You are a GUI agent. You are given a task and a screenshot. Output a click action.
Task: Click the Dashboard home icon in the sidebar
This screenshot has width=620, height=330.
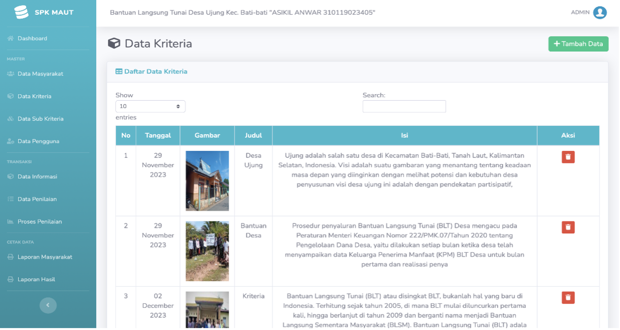point(10,38)
